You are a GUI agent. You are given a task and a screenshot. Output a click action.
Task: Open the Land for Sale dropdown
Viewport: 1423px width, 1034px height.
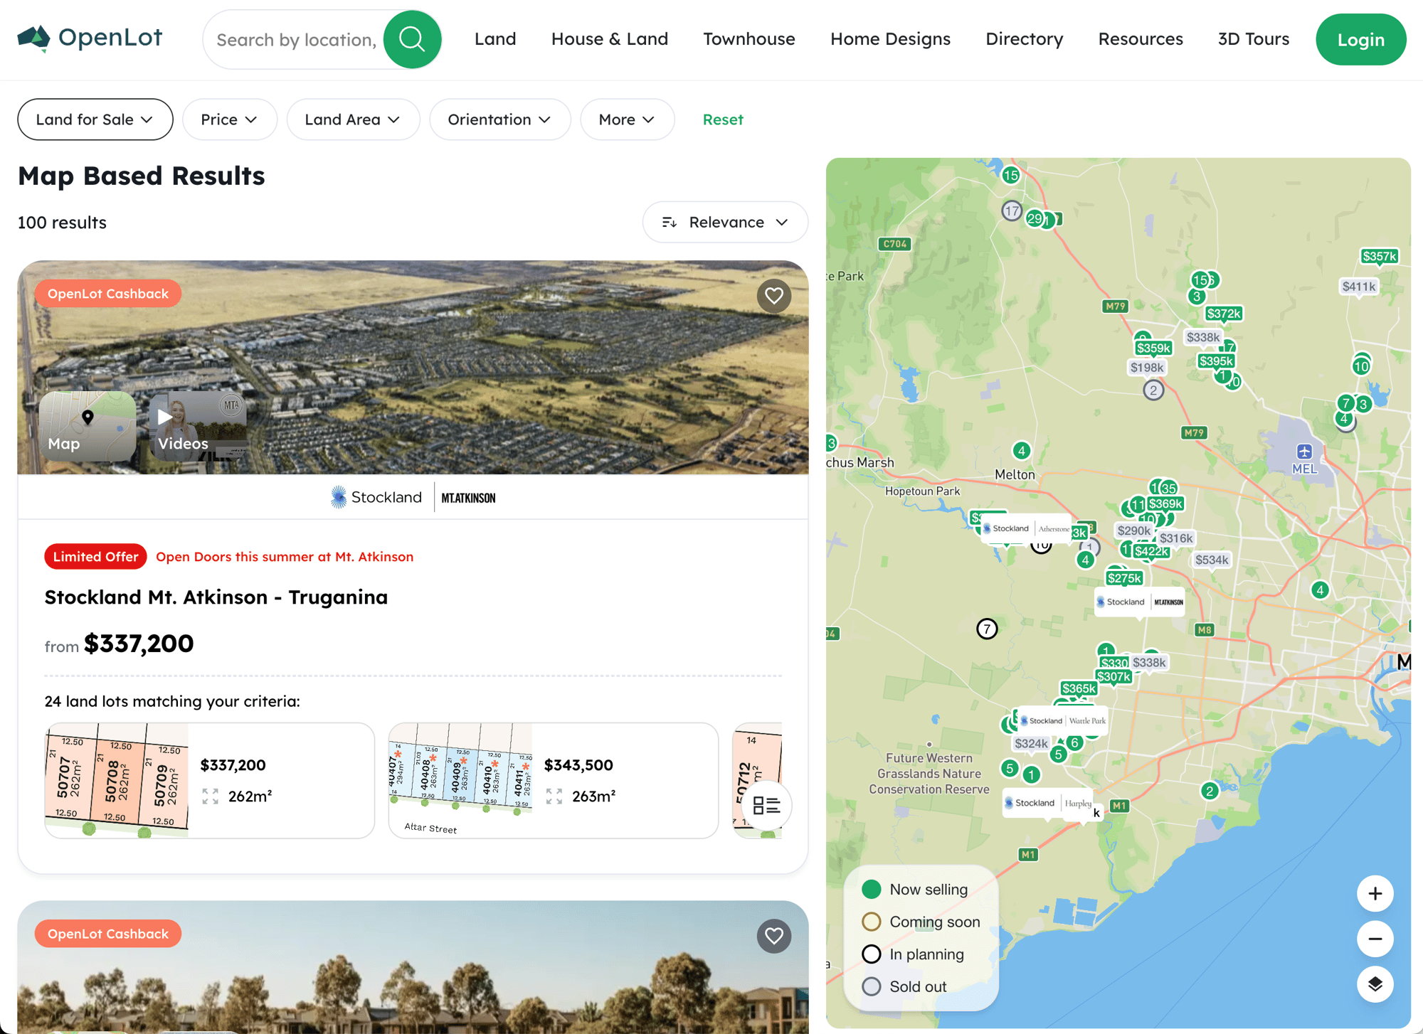coord(95,119)
